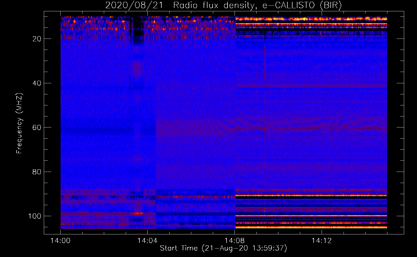The width and height of the screenshot is (417, 257).
Task: Click the '100' frequency tick label
Action: point(35,216)
